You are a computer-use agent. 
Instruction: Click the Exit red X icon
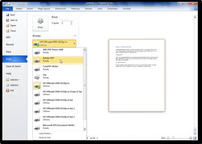[x=8, y=91]
